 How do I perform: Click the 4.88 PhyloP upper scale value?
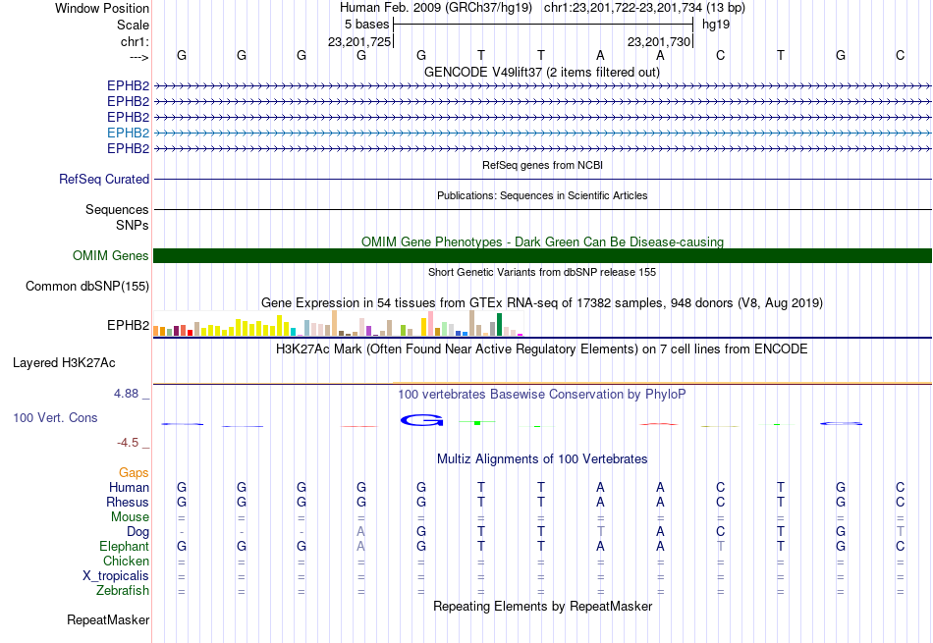pyautogui.click(x=126, y=394)
